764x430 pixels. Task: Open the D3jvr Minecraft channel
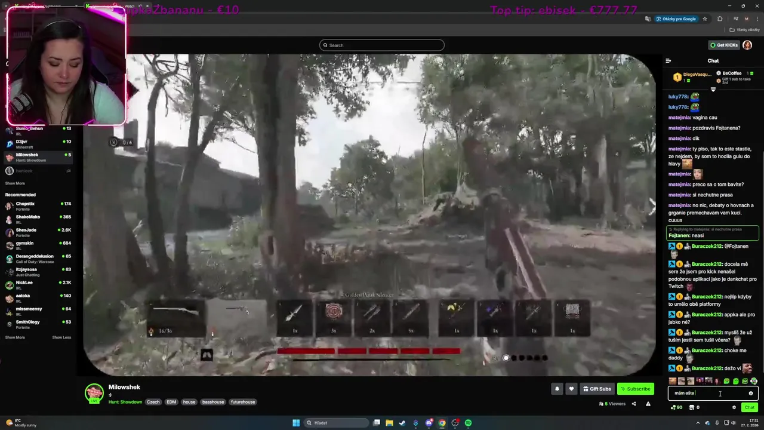point(38,144)
